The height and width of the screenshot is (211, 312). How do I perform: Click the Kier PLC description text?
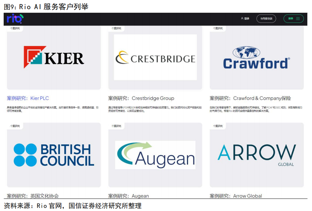point(53,109)
